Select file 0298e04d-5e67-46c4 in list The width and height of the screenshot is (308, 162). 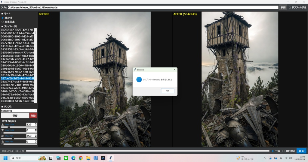coord(17,69)
